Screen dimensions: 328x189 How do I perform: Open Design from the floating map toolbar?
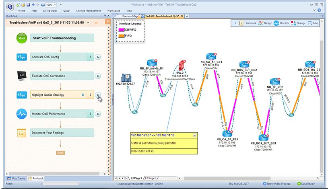point(265,23)
